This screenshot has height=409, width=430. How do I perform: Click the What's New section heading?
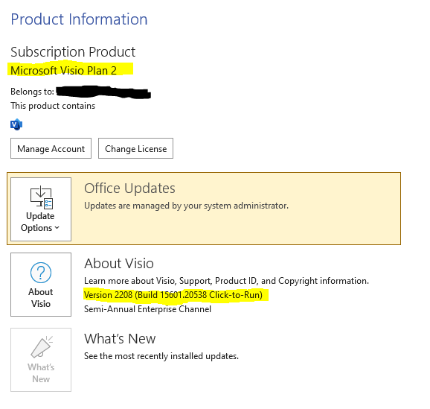click(x=120, y=339)
